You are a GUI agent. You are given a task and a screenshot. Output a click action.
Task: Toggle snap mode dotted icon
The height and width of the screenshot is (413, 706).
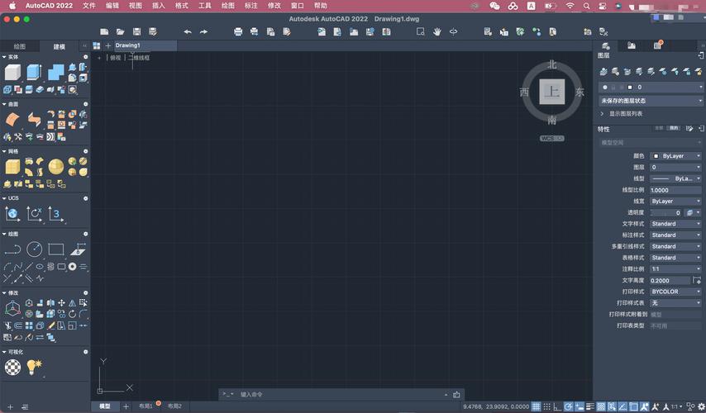546,406
